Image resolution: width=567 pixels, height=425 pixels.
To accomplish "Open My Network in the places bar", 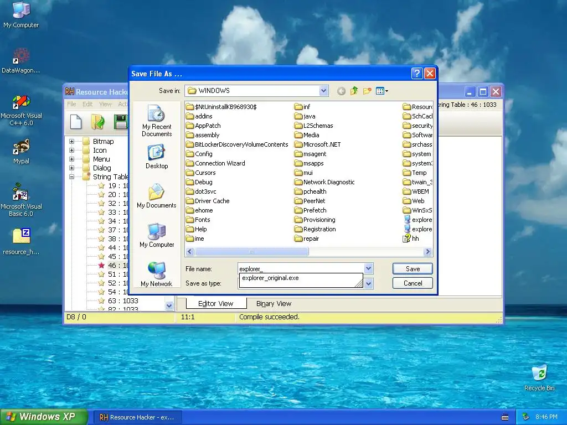I will pos(157,274).
